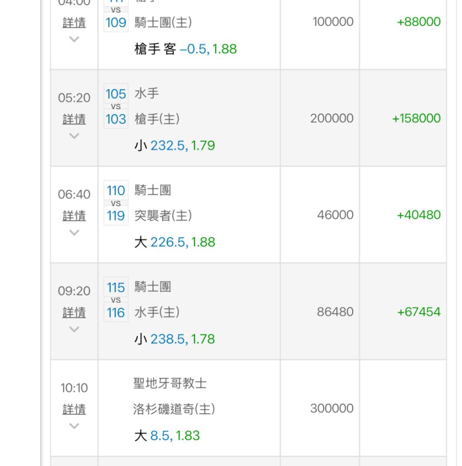Open 詳情 link for 09:20 game
Image resolution: width=462 pixels, height=466 pixels.
tap(74, 313)
